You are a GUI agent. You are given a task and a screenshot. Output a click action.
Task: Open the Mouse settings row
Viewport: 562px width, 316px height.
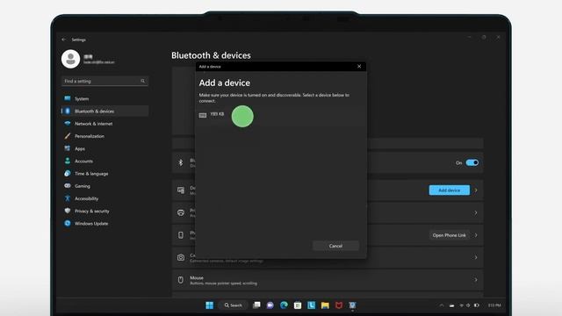pos(328,280)
